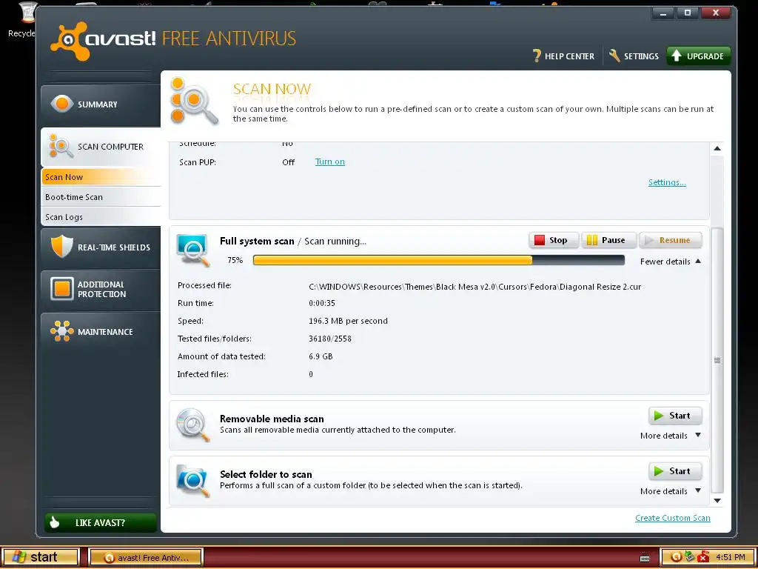
Task: Click the avast tray icon in system tray
Action: [x=677, y=557]
